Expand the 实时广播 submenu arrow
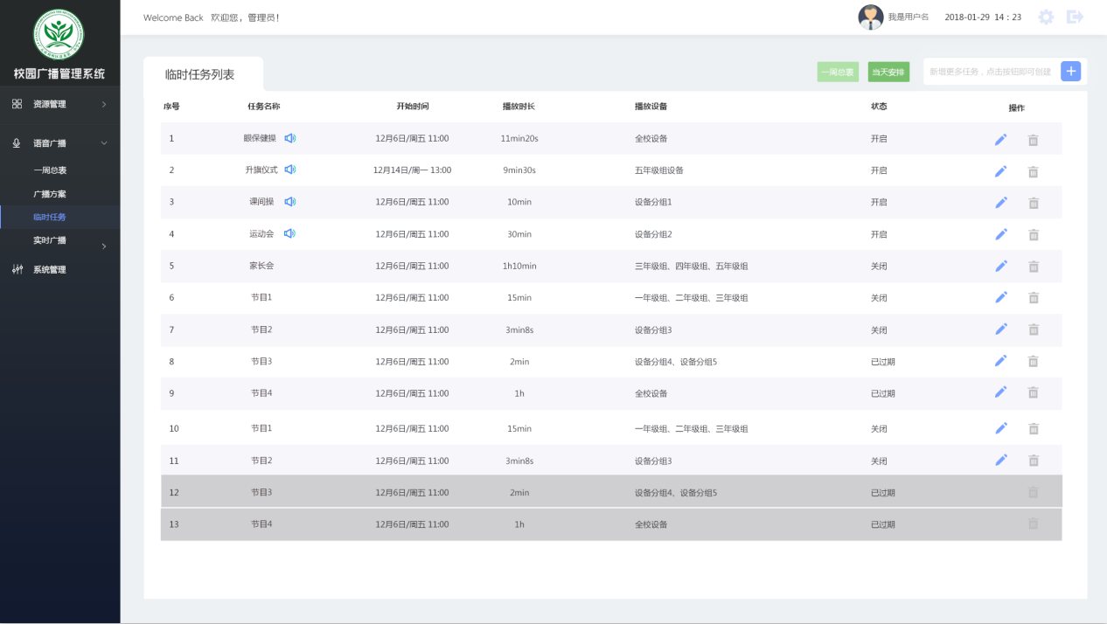The width and height of the screenshot is (1107, 624). pyautogui.click(x=104, y=246)
